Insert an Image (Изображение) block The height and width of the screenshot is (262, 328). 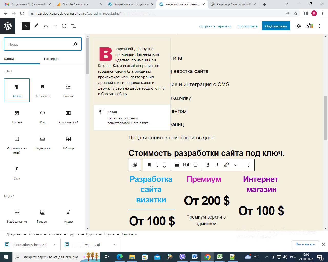(x=17, y=216)
